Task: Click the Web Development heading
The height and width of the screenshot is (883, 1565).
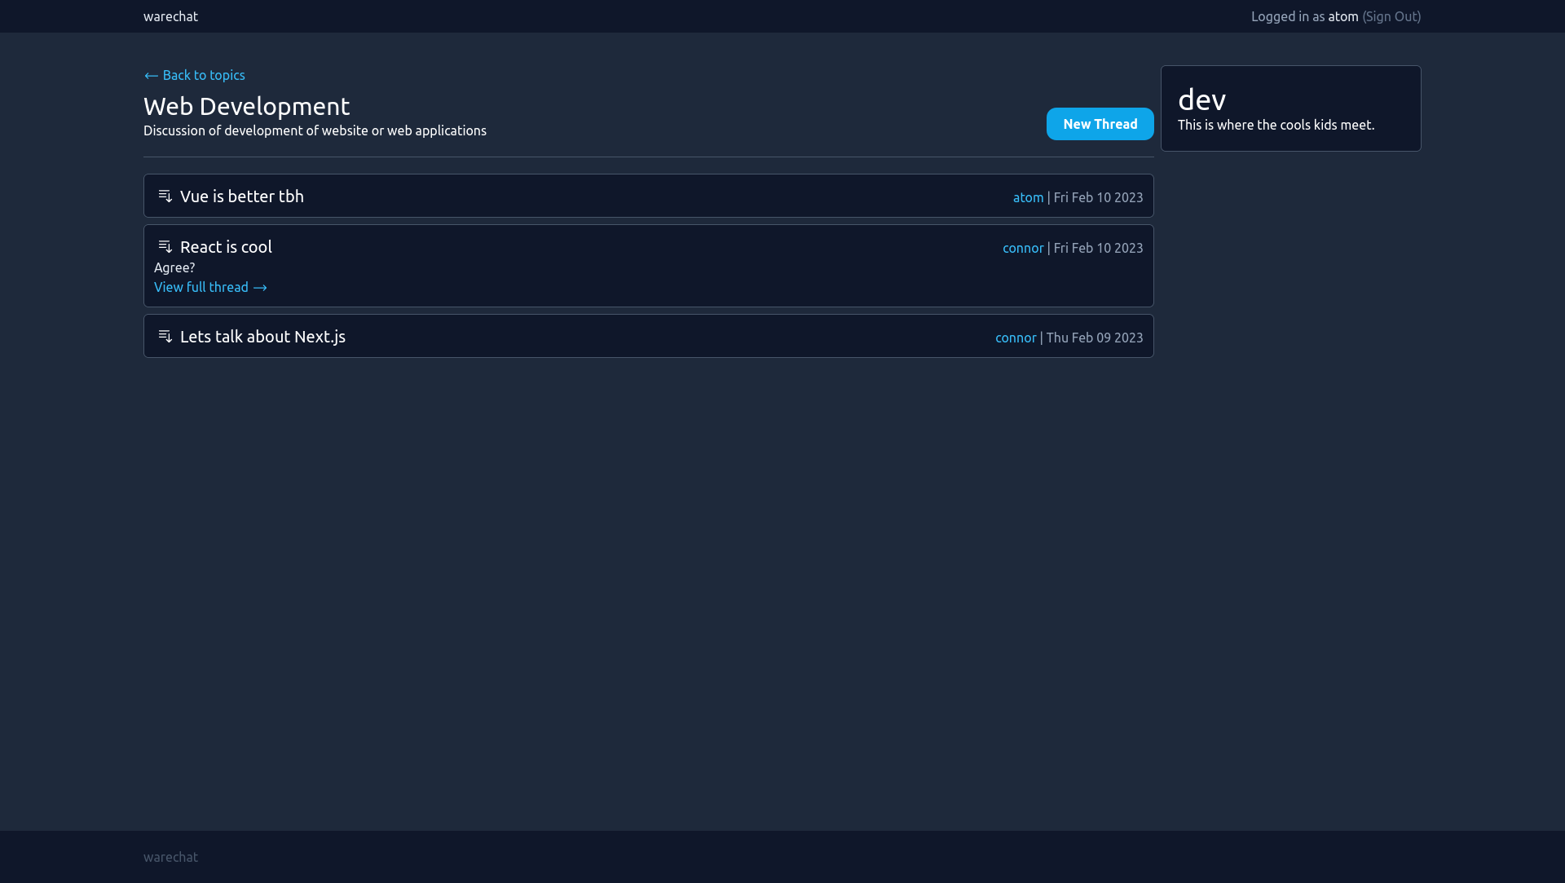Action: (246, 106)
